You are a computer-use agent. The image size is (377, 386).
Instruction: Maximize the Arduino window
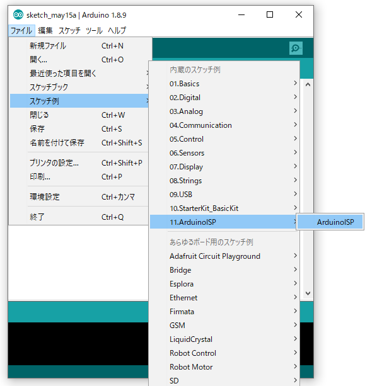point(270,14)
